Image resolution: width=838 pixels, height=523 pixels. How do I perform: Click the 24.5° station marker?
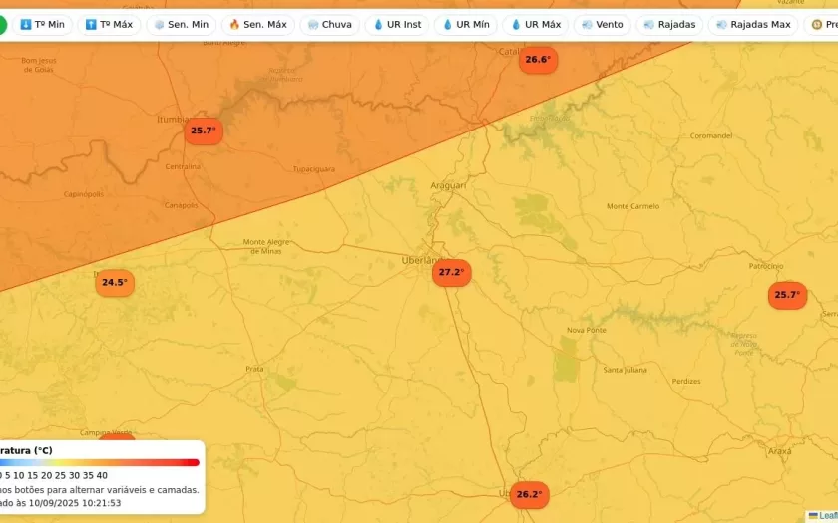tap(115, 282)
